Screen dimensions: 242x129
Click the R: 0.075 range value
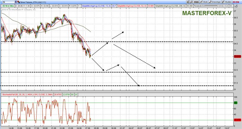point(73,6)
